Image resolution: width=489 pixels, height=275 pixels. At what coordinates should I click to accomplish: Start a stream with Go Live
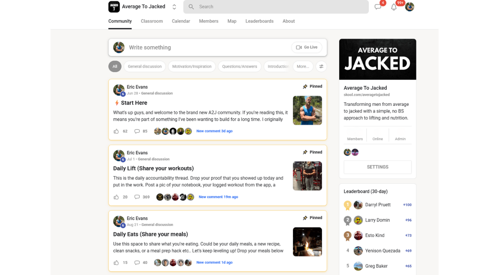tap(307, 47)
